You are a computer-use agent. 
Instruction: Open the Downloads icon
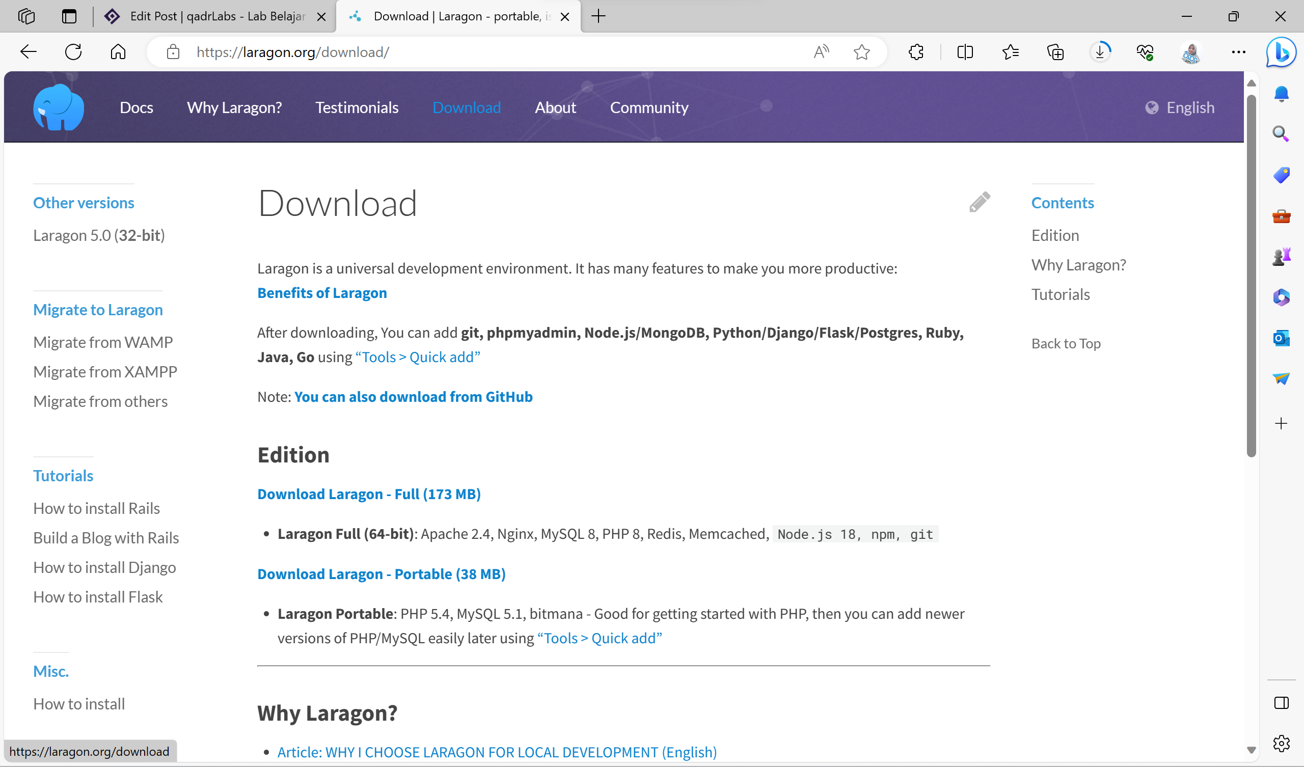1101,52
